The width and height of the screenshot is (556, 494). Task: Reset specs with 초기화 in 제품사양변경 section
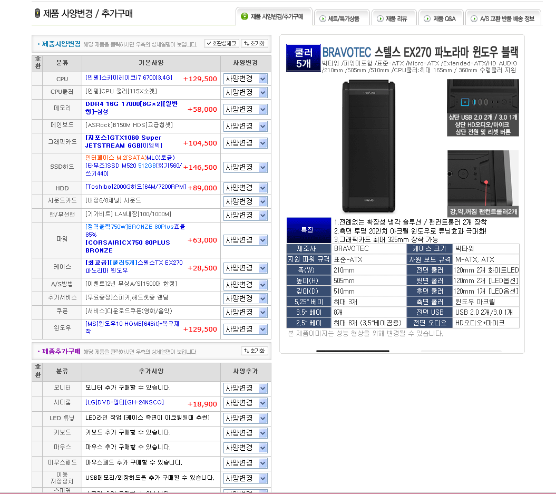tap(255, 43)
